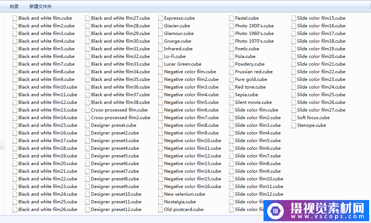Click the file icon beside Expresso.cube
Image resolution: width=371 pixels, height=223 pixels.
[160, 18]
